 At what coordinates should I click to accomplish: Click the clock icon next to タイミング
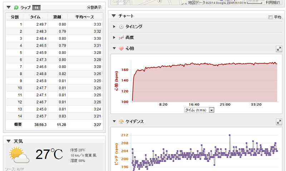[x=121, y=27]
